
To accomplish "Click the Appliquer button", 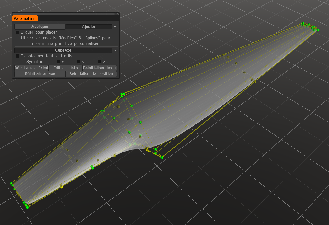I will [x=40, y=26].
